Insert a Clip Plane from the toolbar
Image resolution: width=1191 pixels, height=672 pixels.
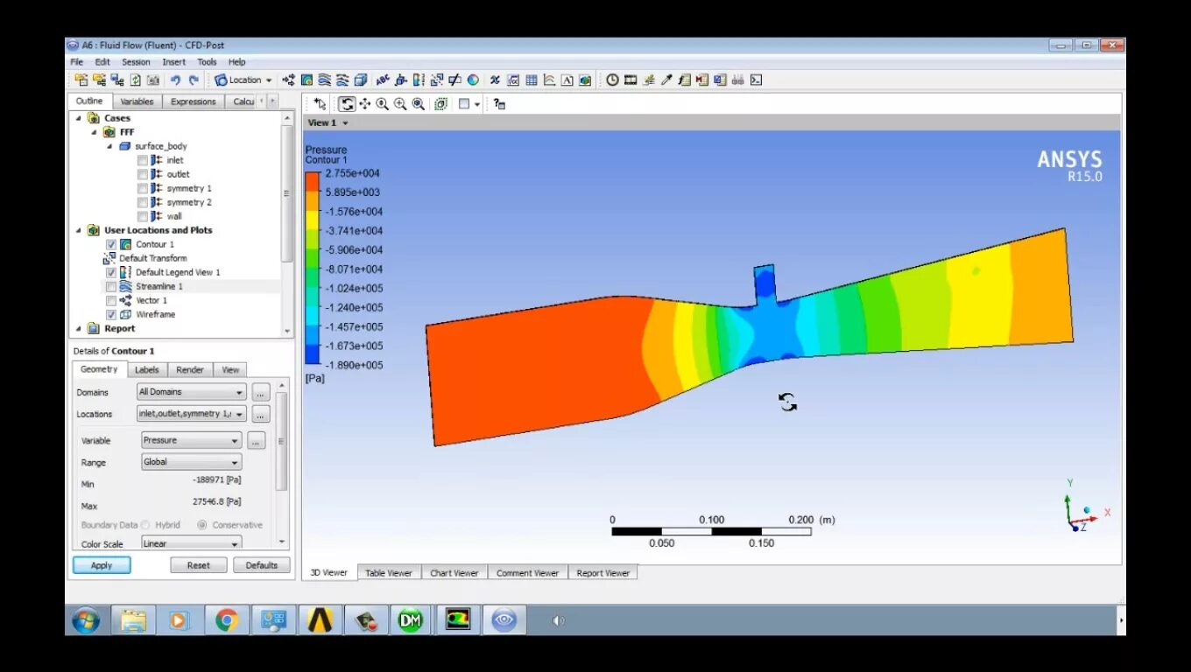coord(455,80)
